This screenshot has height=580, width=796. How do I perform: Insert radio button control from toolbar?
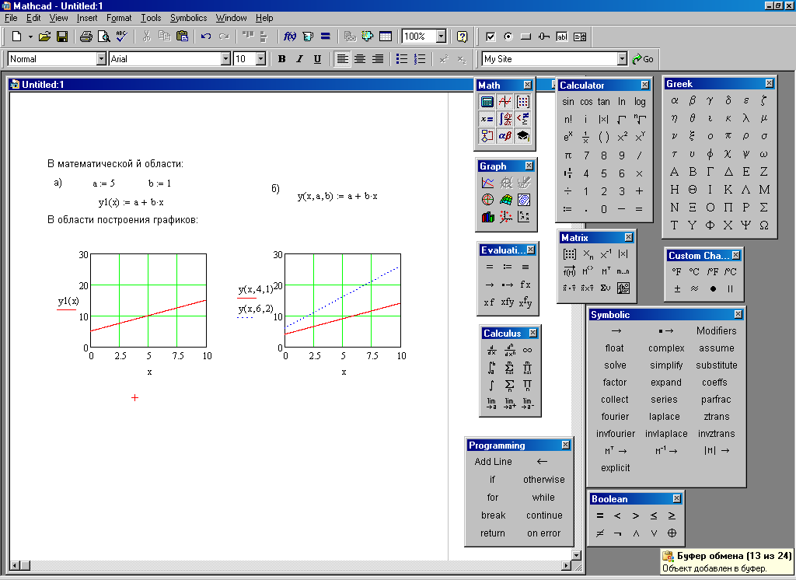click(508, 37)
